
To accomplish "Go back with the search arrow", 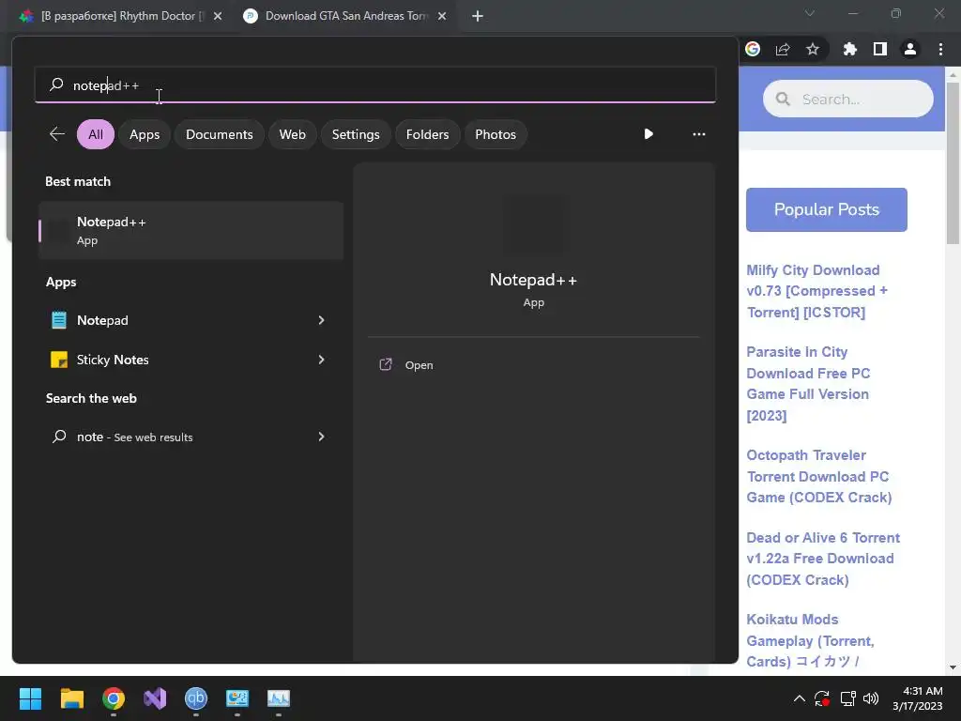I will point(57,133).
